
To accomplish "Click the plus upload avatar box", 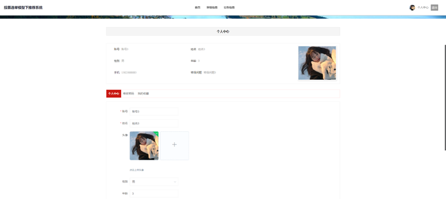I will [x=174, y=146].
